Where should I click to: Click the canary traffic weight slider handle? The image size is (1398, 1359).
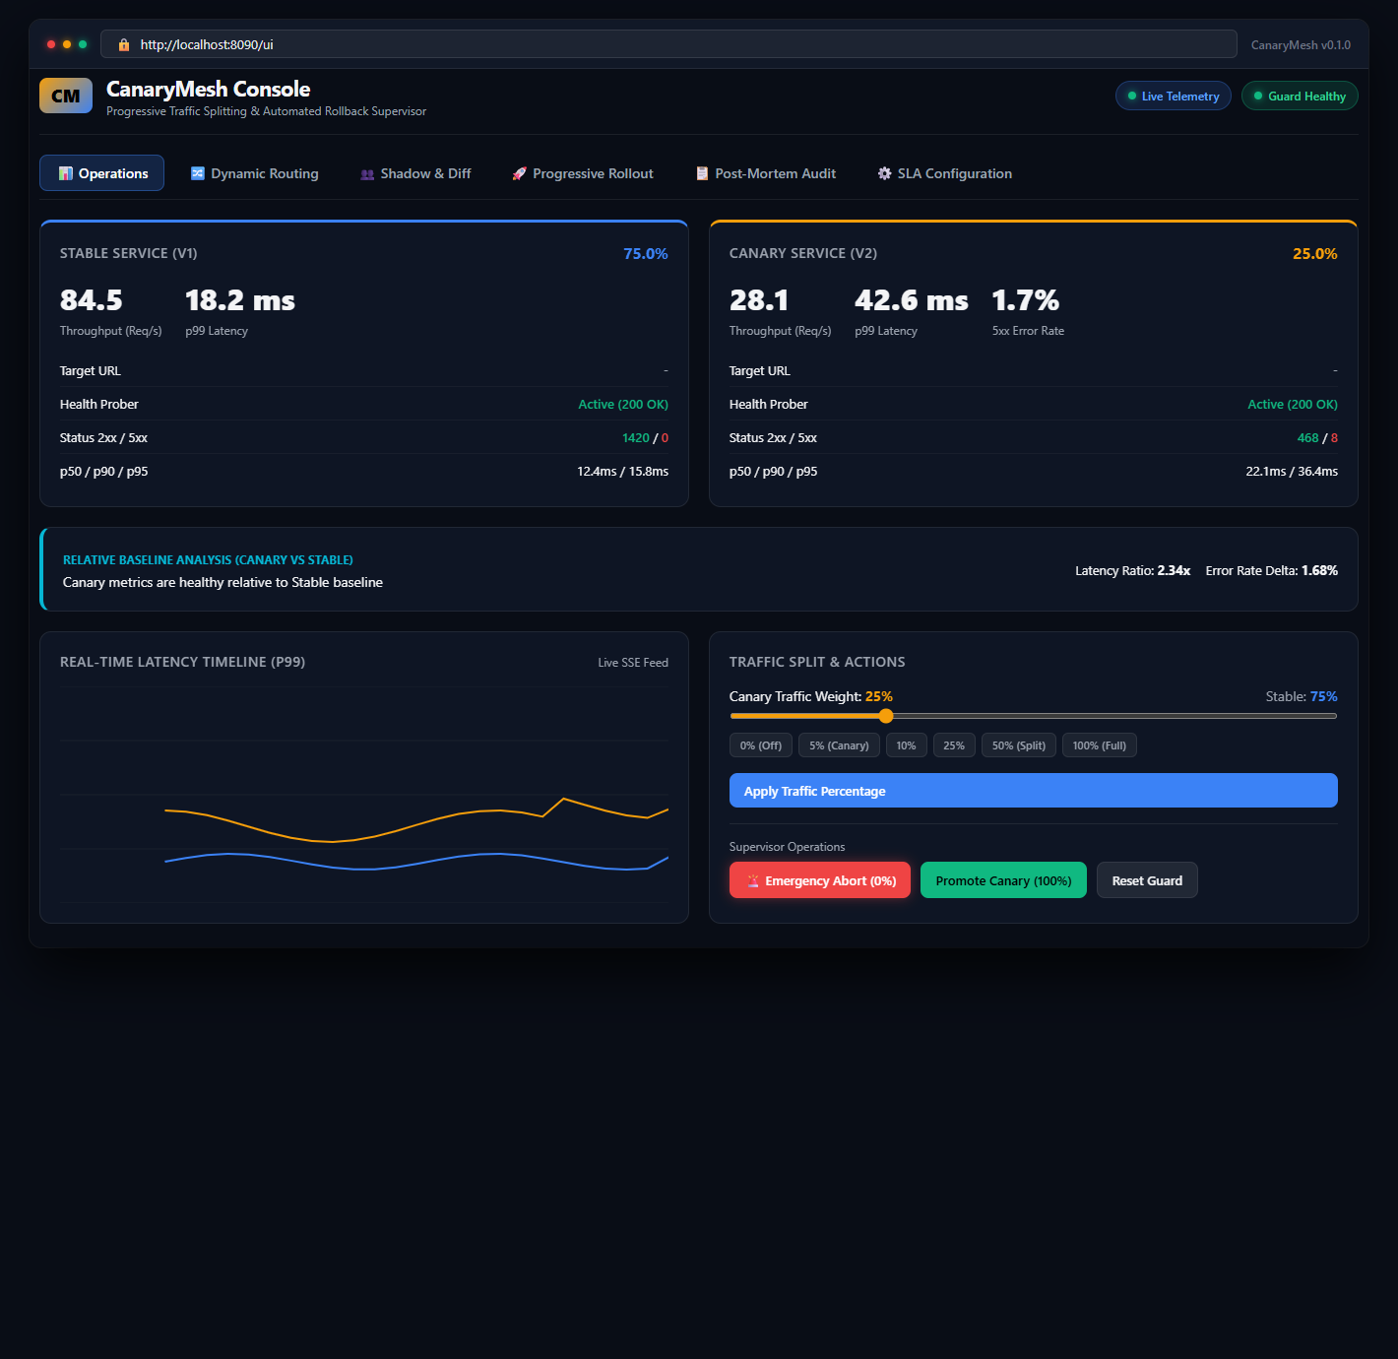tap(886, 716)
